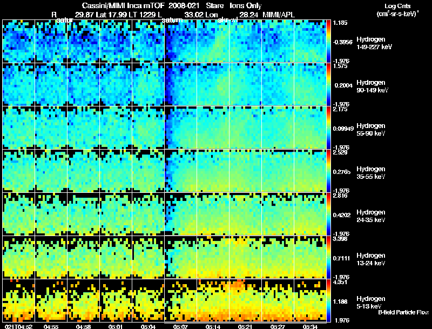Viewport: 432px width, 329px height.
Task: Click the 'Hydrogen 5-13 keV' row label
Action: [371, 303]
